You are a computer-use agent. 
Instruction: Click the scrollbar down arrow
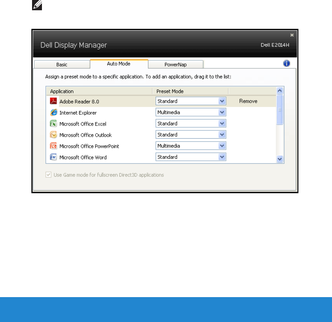point(280,159)
